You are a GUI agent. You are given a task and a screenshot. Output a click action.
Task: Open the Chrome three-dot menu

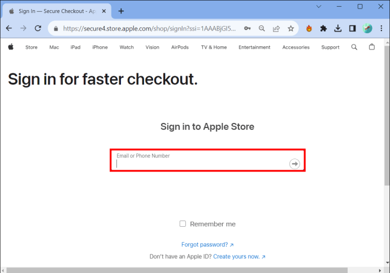pos(382,28)
